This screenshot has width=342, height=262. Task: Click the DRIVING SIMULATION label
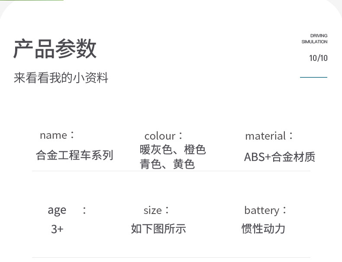click(x=314, y=39)
